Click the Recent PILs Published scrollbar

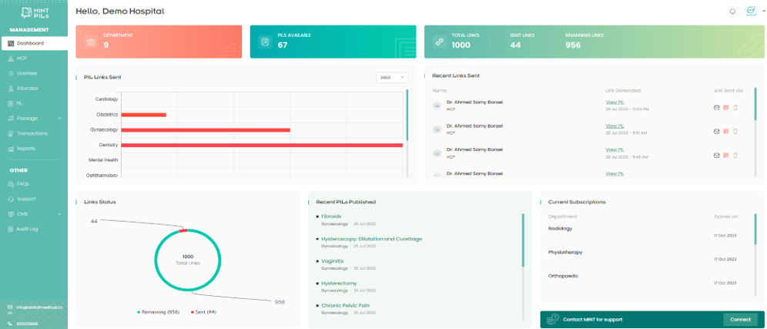click(x=523, y=239)
